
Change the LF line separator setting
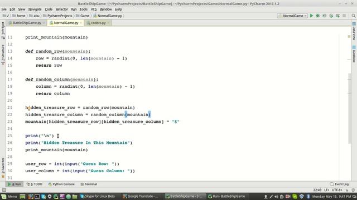point(326,190)
